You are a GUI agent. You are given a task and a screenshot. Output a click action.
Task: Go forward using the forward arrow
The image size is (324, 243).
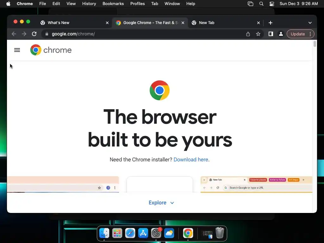[24, 34]
